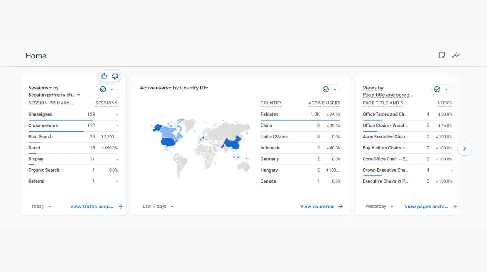The image size is (487, 272).
Task: Click green check status on Active users card
Action: pyautogui.click(x=325, y=89)
